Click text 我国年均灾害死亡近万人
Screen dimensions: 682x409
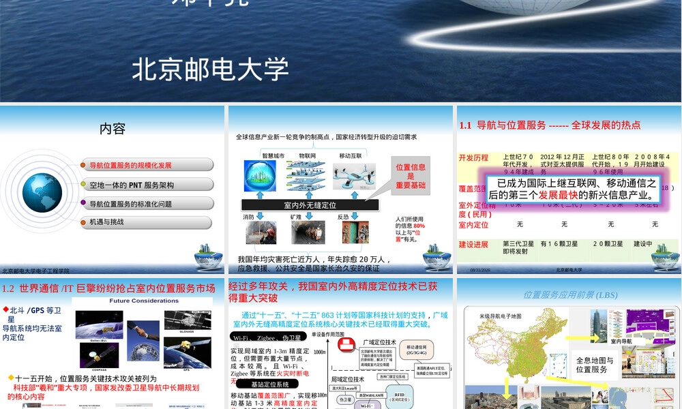click(278, 259)
